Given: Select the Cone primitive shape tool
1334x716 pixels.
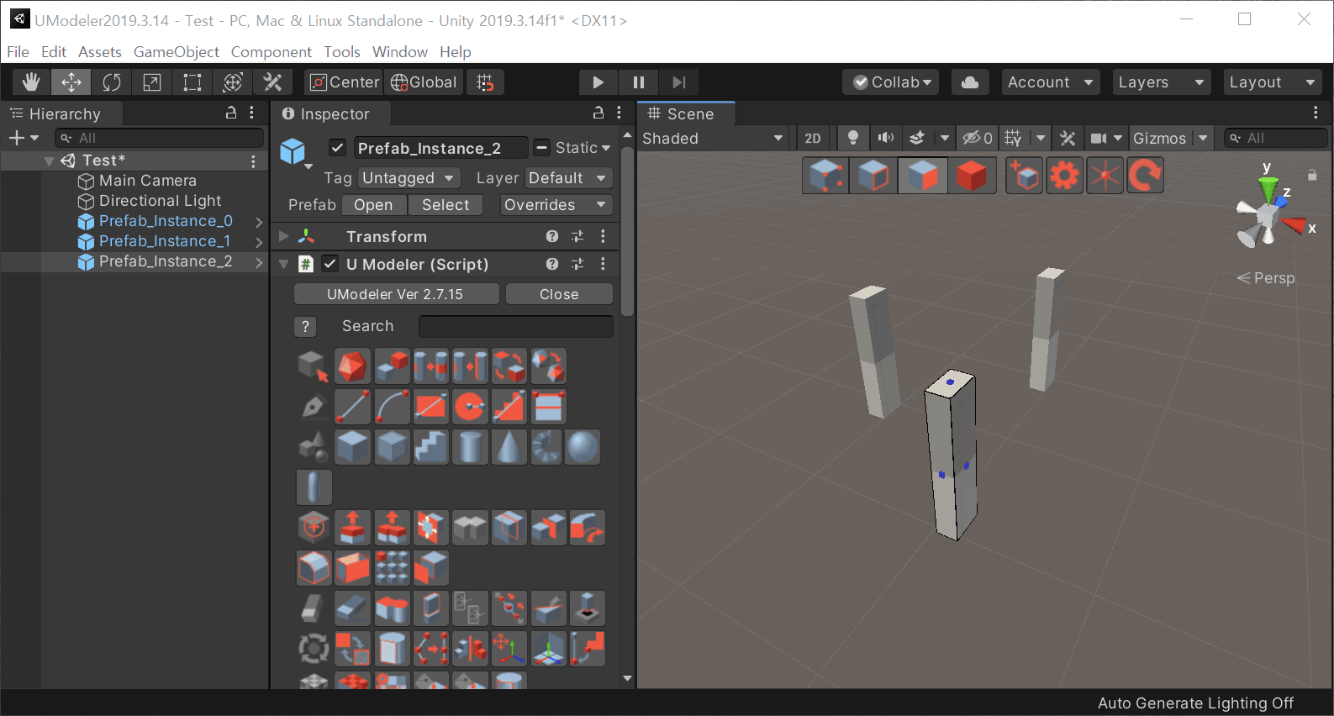Looking at the screenshot, I should tap(509, 447).
